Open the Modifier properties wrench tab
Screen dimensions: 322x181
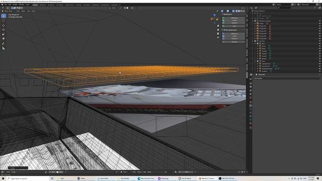click(251, 106)
